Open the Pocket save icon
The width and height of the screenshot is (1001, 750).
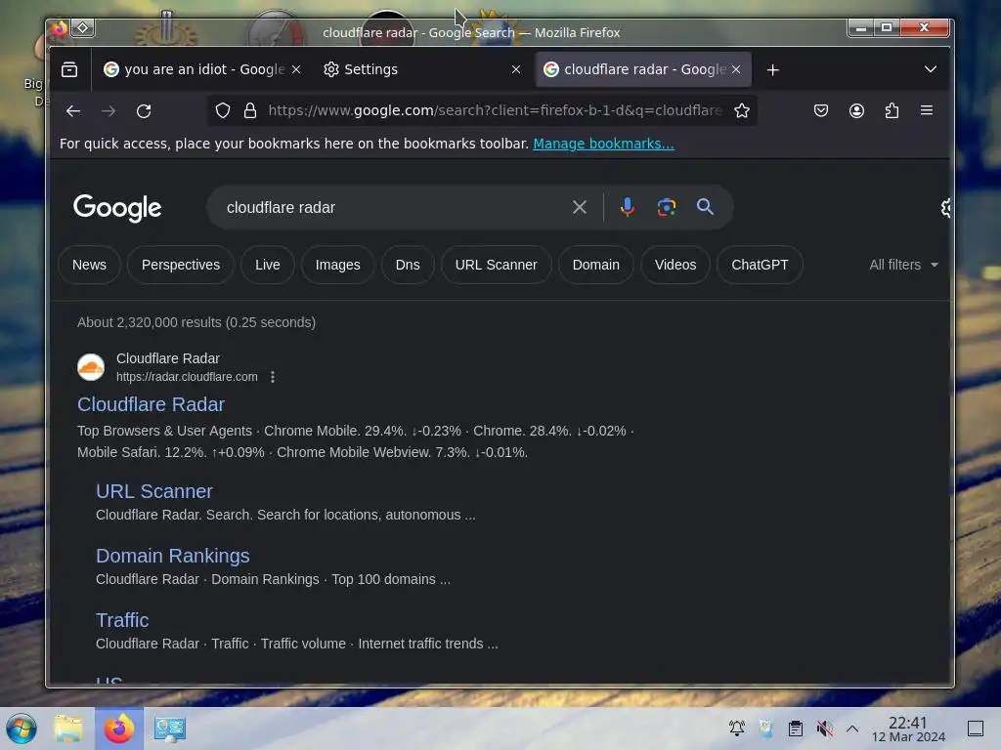(821, 110)
